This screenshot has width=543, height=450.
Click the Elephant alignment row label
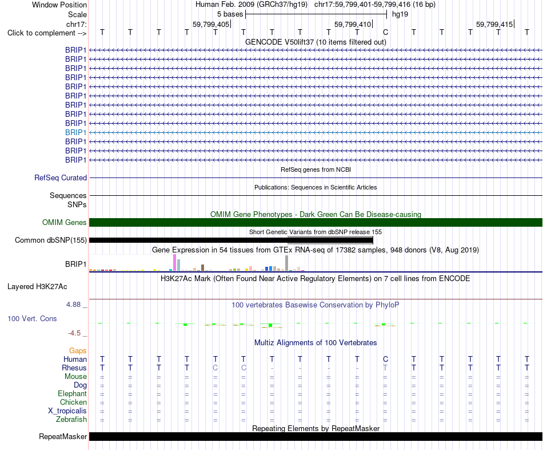coord(72,393)
